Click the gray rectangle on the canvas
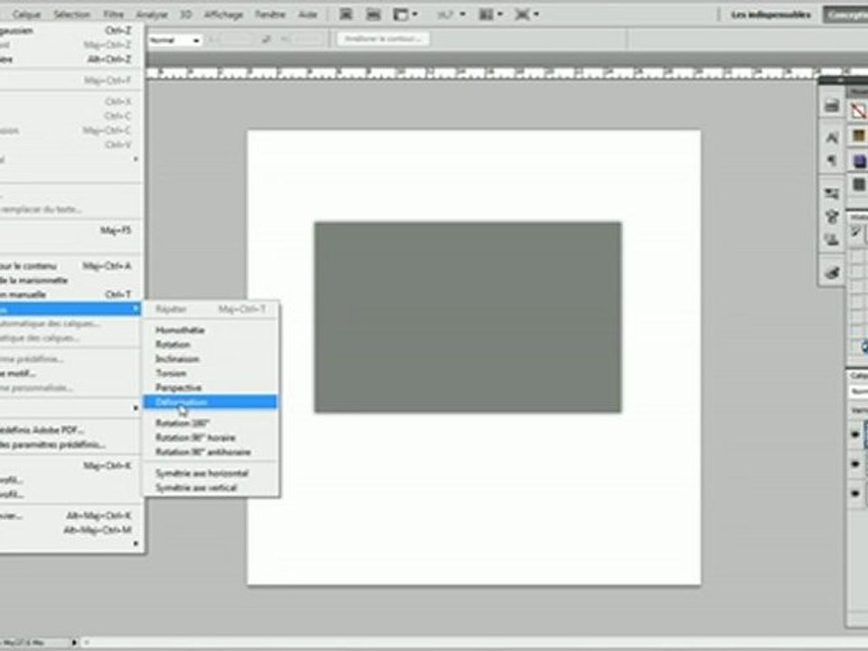Image resolution: width=868 pixels, height=651 pixels. pyautogui.click(x=467, y=317)
